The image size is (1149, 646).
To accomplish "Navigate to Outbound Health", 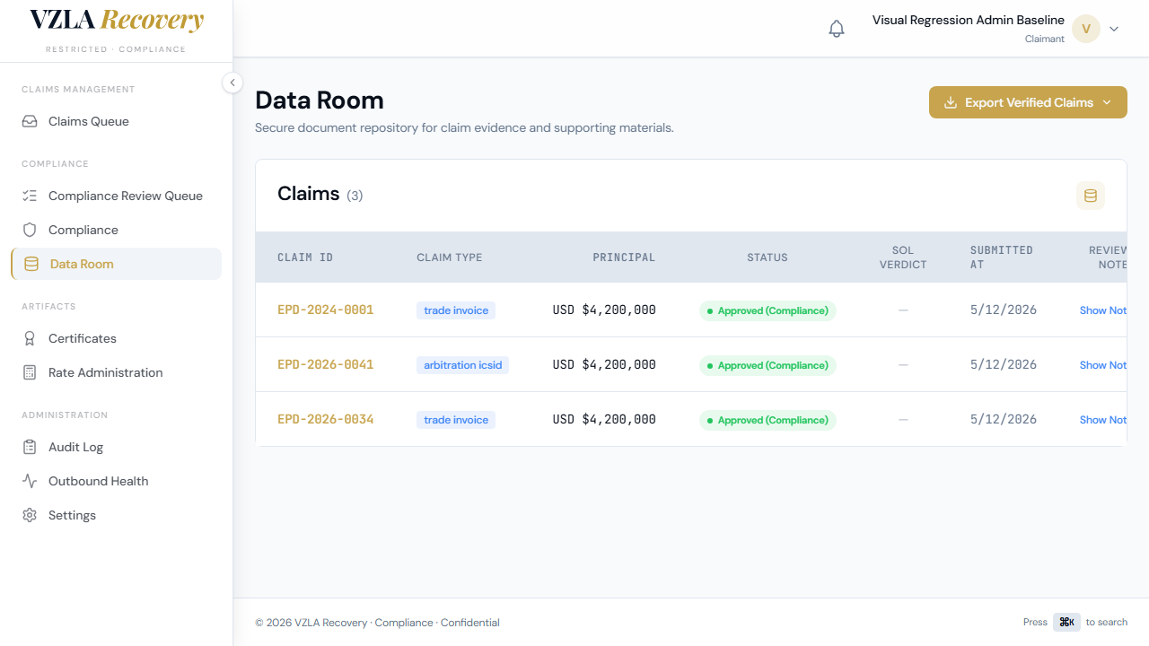I will (116, 481).
